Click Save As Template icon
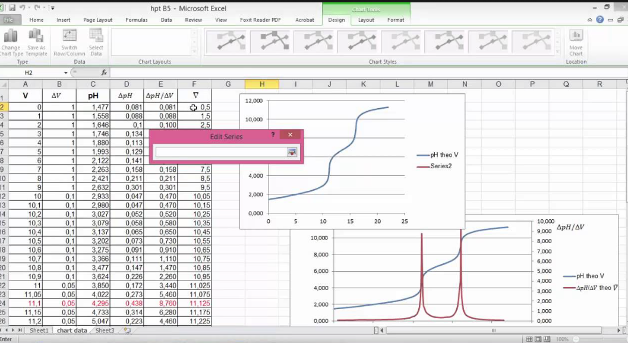This screenshot has width=628, height=343. click(36, 37)
